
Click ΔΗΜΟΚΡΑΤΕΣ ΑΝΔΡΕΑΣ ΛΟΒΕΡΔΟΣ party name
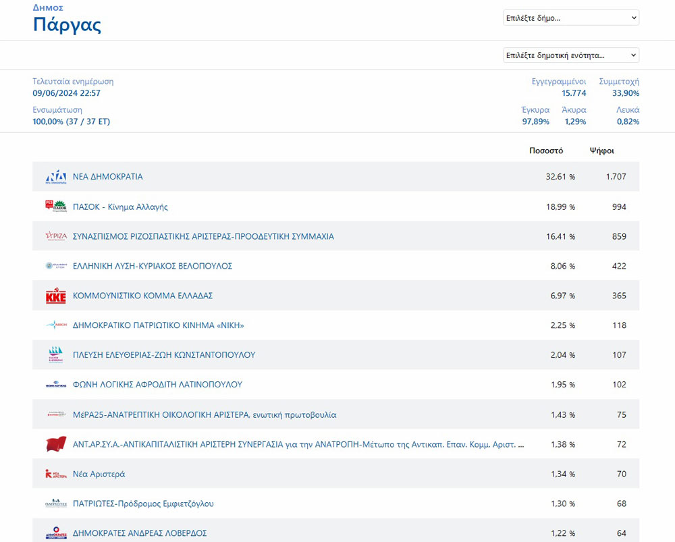[x=140, y=533]
